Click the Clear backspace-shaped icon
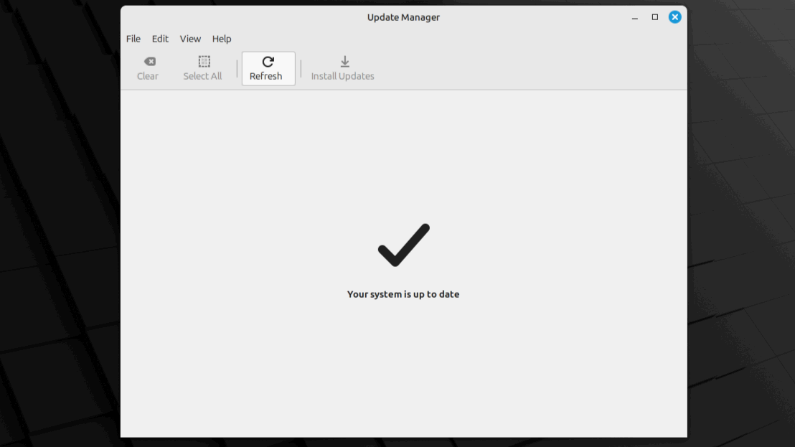 (149, 62)
